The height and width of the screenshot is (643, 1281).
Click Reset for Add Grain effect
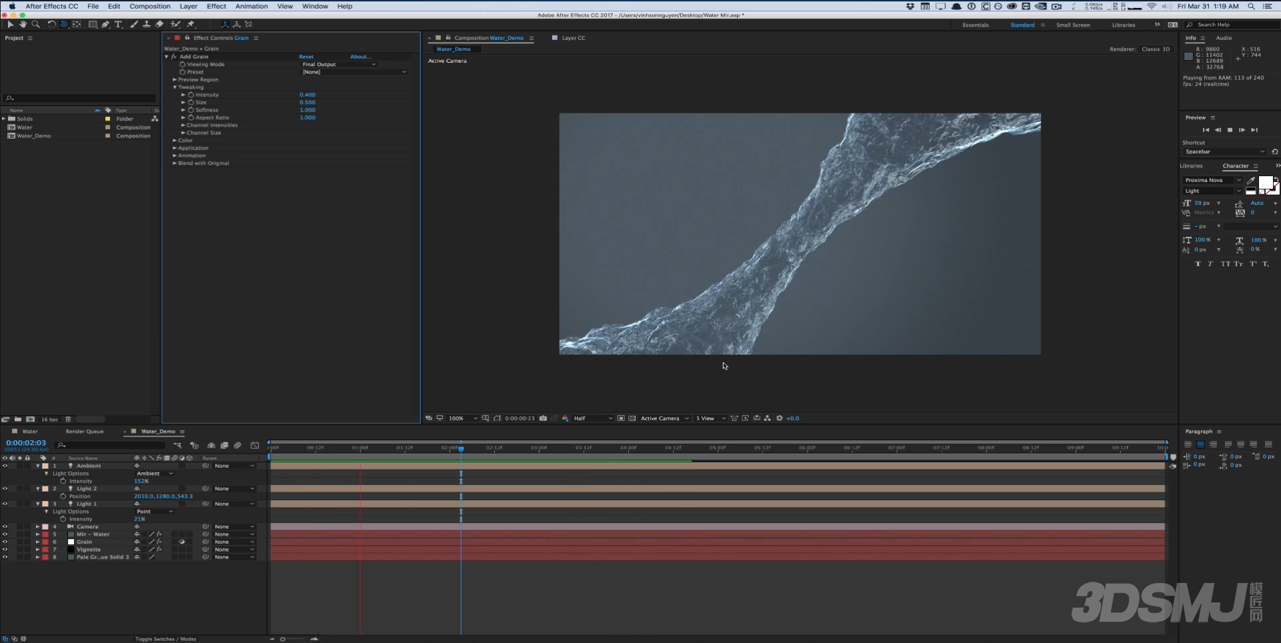(306, 57)
